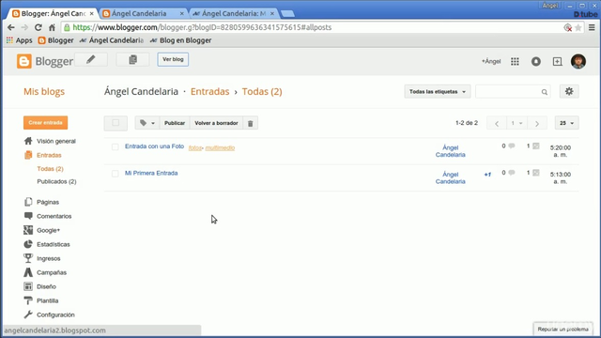Viewport: 601px width, 338px height.
Task: Click 'Volver a borrador' button
Action: click(216, 123)
